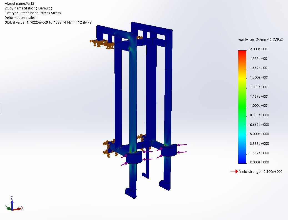Image resolution: width=288 pixels, height=220 pixels.
Task: Click the 'Model name:Part2' text
Action: pos(19,4)
